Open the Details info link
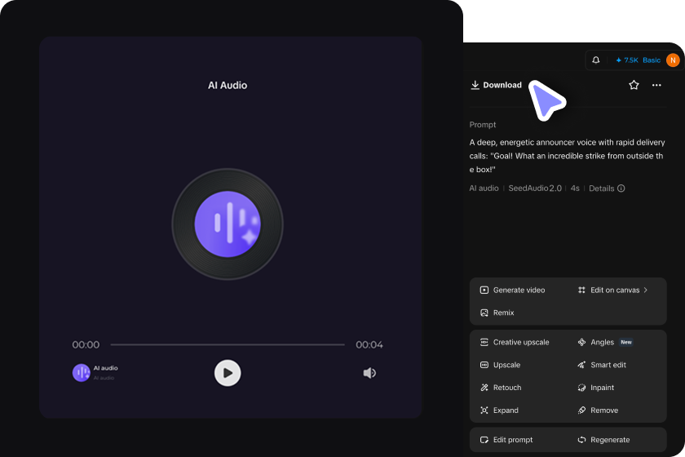This screenshot has width=685, height=457. coord(607,189)
